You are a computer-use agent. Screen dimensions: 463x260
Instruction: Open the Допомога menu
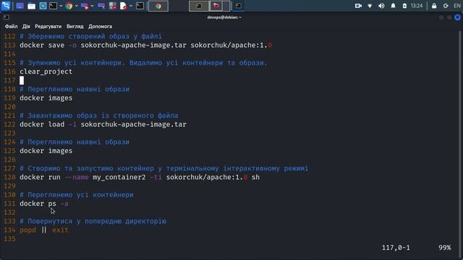100,26
